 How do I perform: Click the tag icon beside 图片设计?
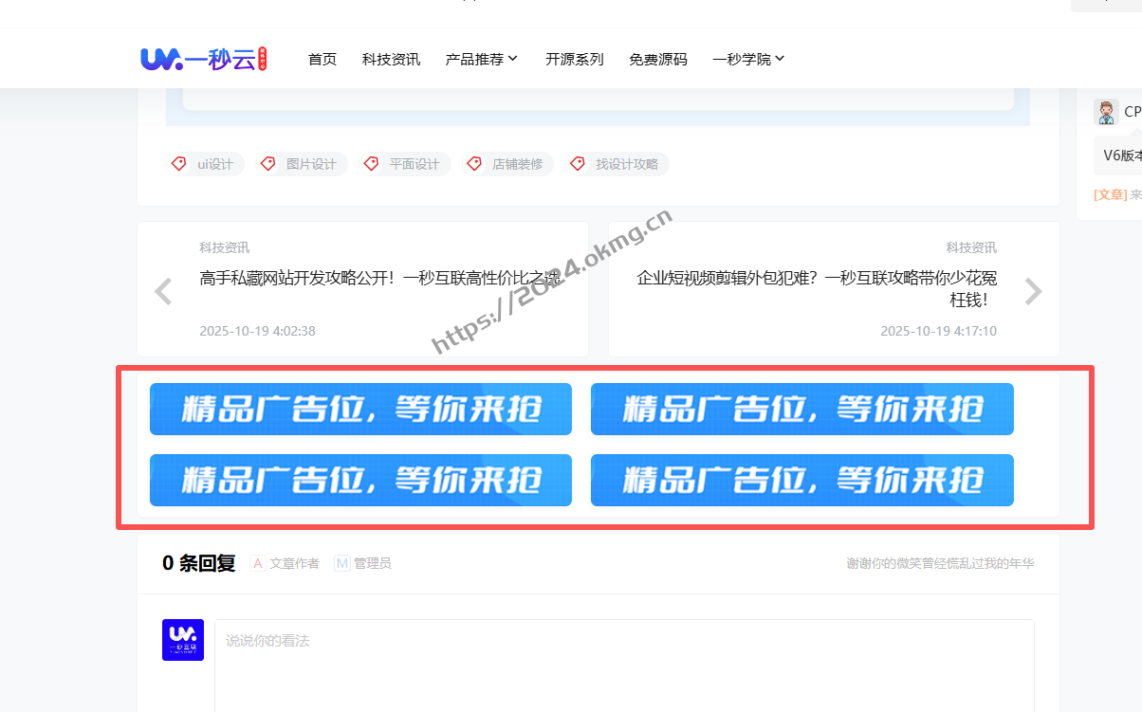point(267,163)
